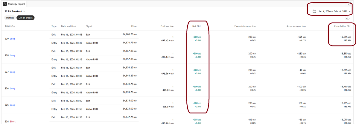
Task: Open trade 226 Long
Action: click(10, 88)
